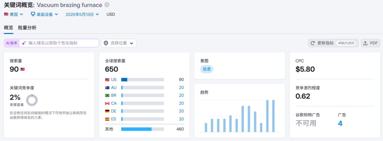Click the USD currency label
This screenshot has width=383, height=141.
pos(111,15)
